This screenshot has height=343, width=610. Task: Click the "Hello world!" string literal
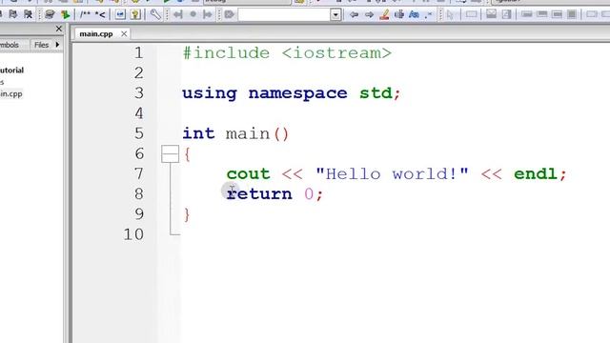click(x=392, y=173)
